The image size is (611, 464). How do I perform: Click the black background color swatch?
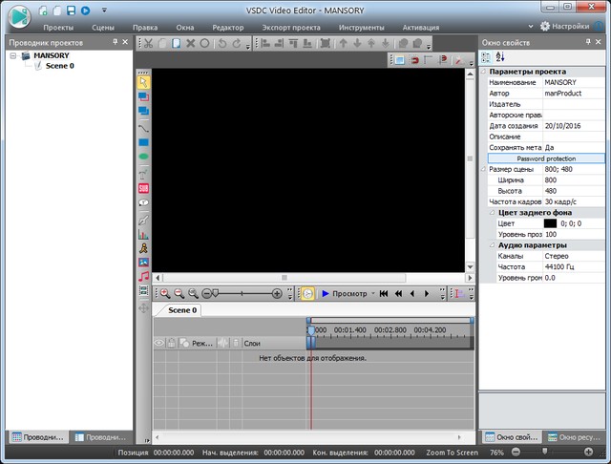click(550, 222)
